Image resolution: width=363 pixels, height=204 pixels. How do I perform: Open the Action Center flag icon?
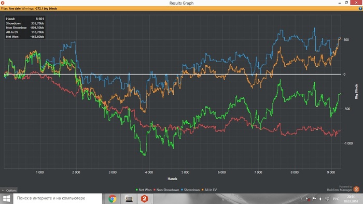point(314,199)
